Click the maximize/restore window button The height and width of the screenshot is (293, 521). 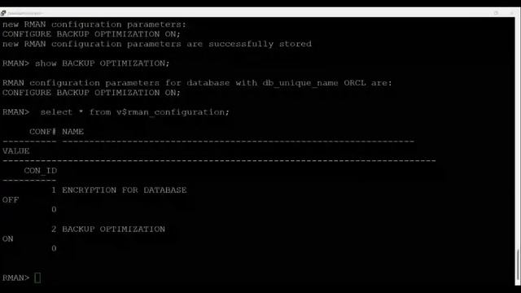coord(496,13)
